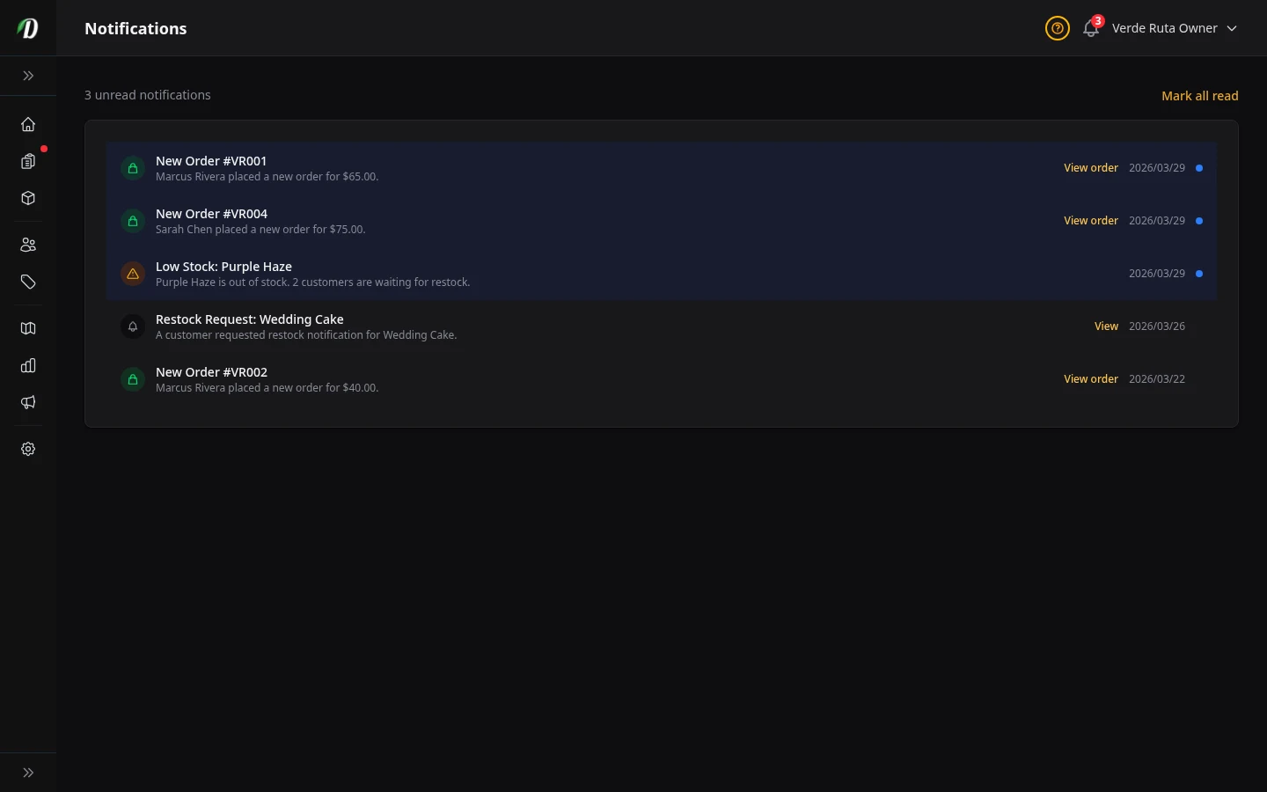Click the Tags icon in the sidebar
Screen dimensions: 1267x792
pos(28,282)
